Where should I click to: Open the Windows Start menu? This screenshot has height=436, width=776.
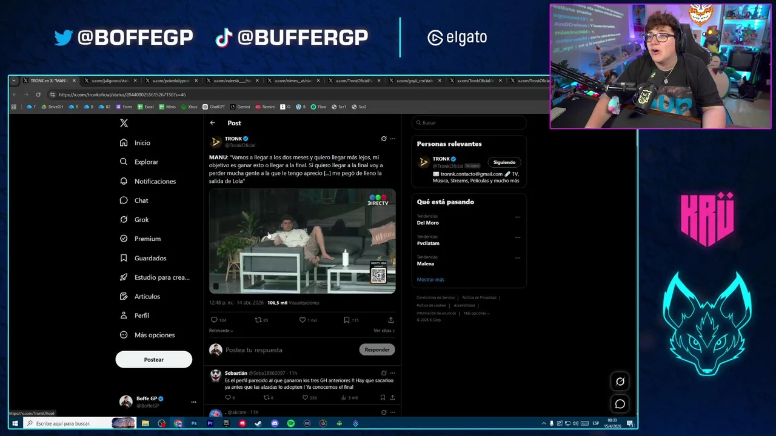[15, 423]
